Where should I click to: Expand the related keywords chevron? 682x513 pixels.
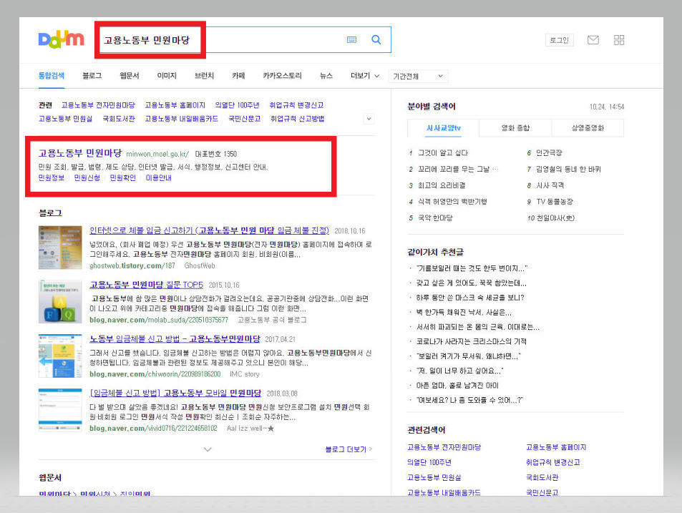[369, 119]
